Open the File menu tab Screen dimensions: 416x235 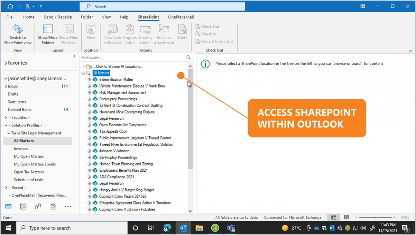(x=9, y=17)
